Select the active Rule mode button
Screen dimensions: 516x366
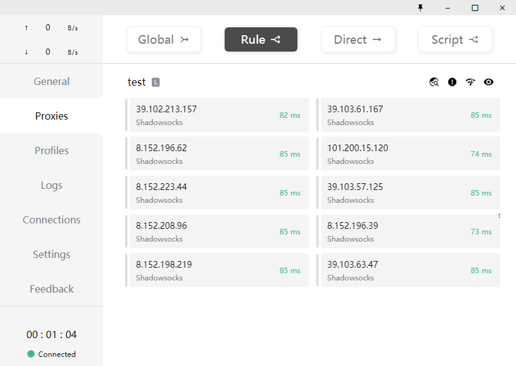coord(261,39)
